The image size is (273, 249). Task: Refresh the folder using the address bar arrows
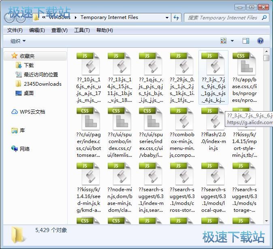176,17
